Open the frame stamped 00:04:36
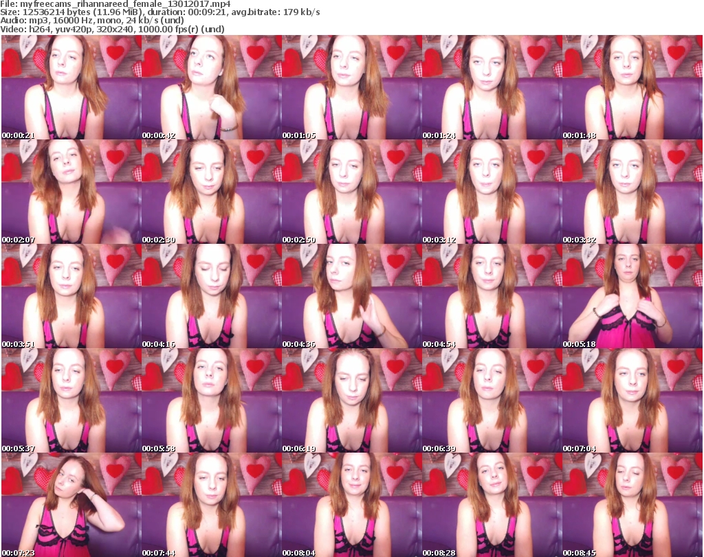The height and width of the screenshot is (557, 704). (352, 296)
